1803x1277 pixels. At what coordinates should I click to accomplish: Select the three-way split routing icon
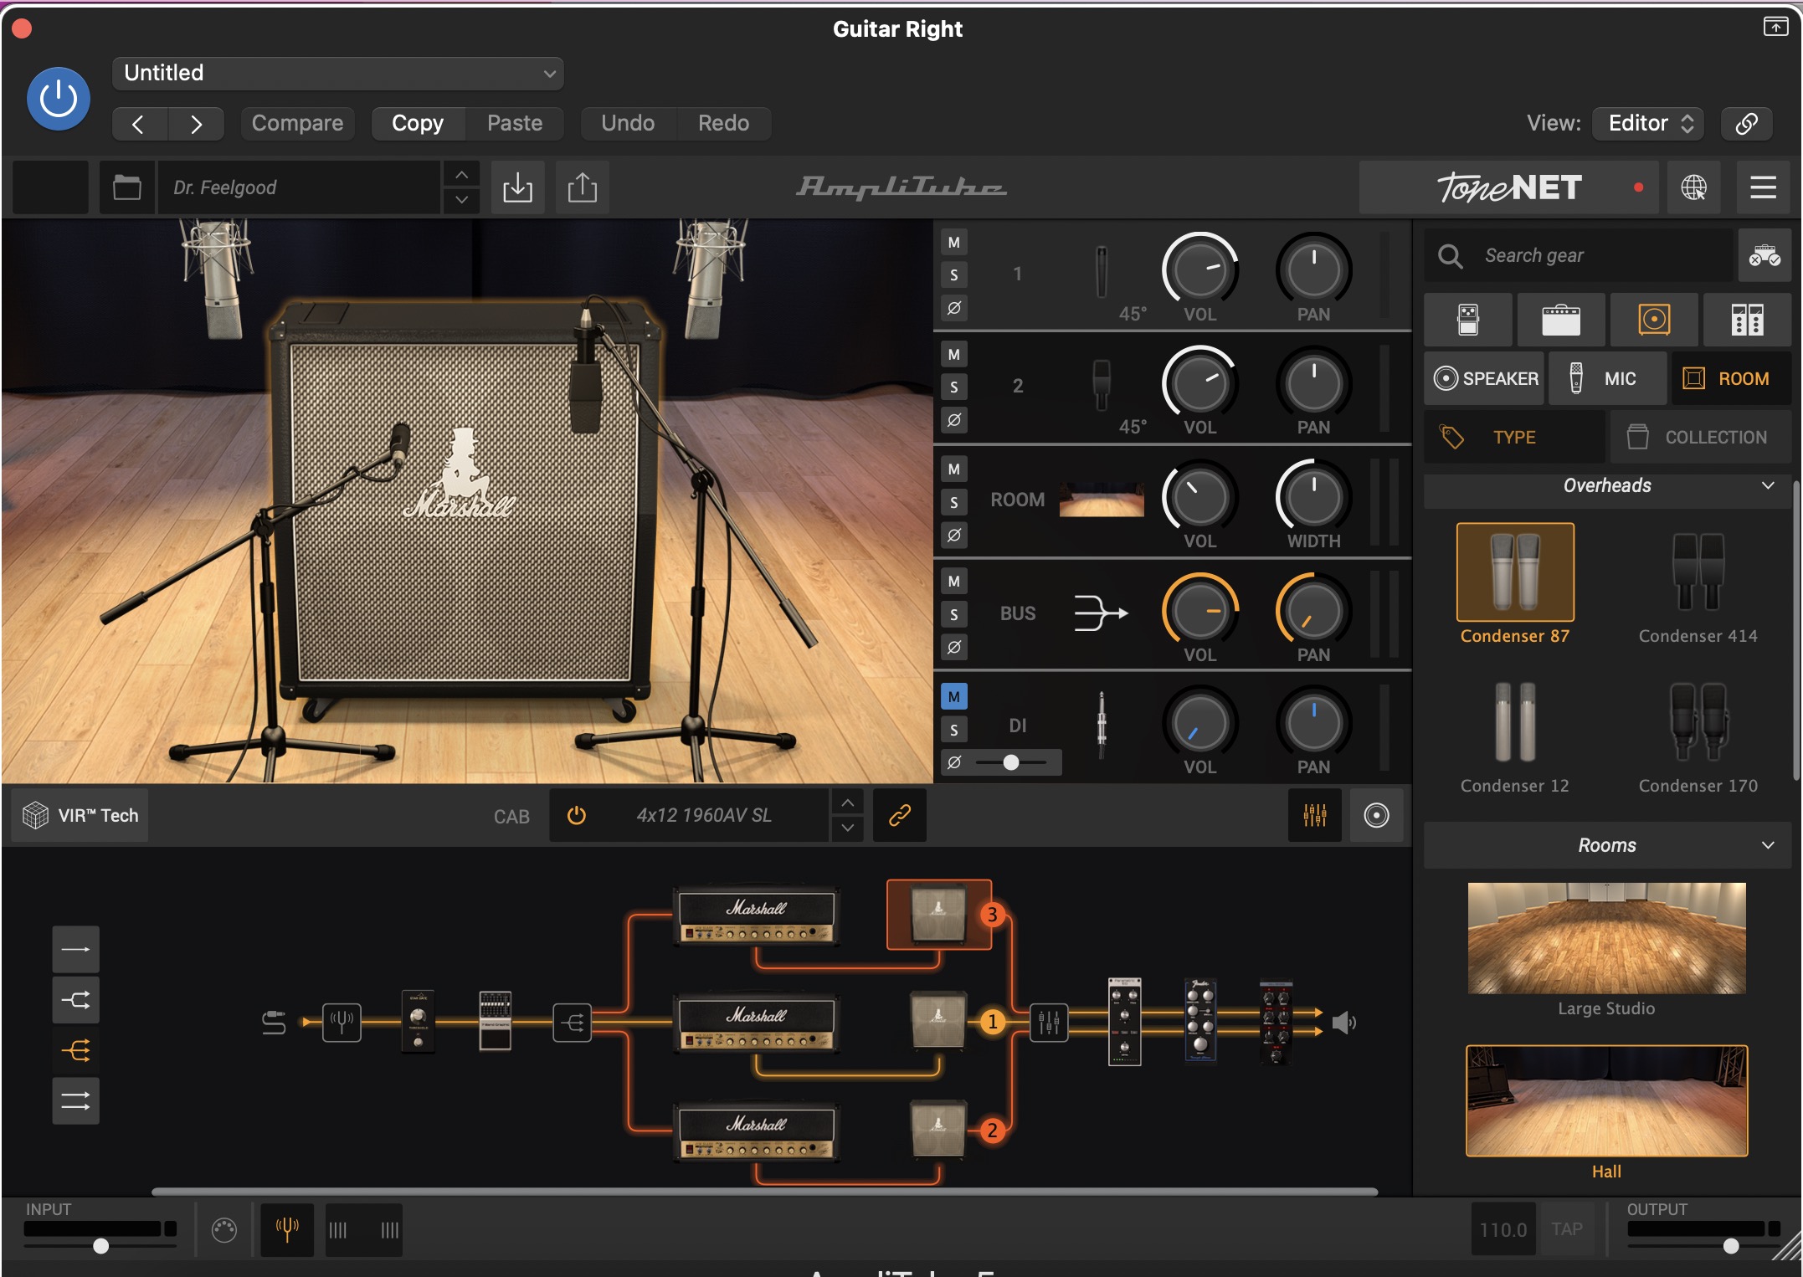pos(76,1050)
